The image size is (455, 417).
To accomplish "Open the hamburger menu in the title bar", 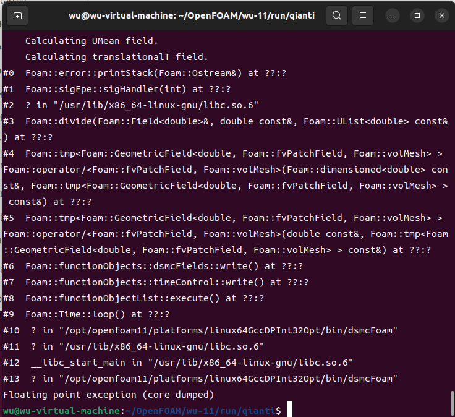I will pos(364,15).
